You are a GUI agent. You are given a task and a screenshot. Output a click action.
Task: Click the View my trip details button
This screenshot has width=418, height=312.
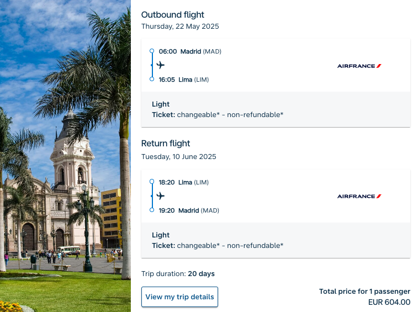(179, 297)
